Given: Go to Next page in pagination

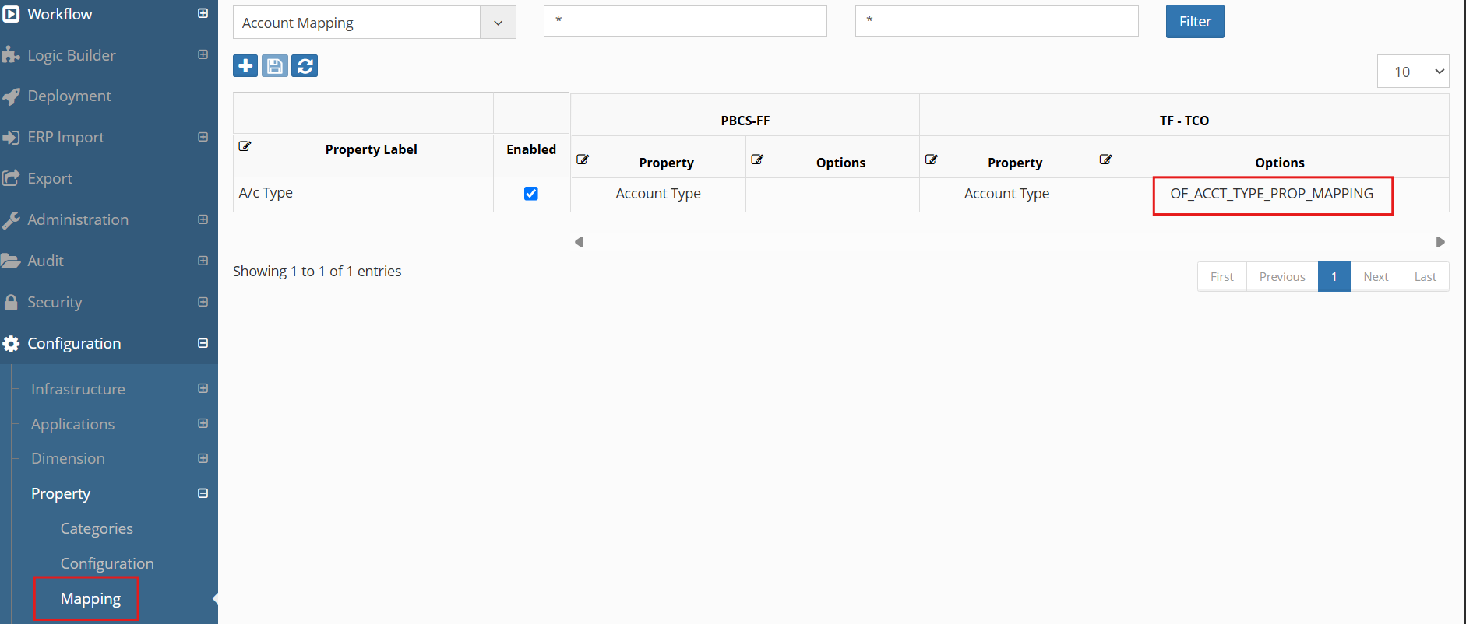Looking at the screenshot, I should [x=1376, y=277].
